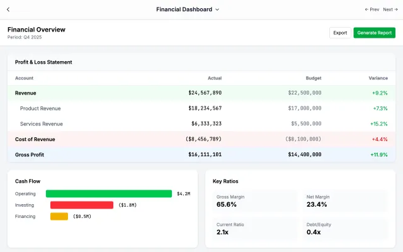Click the Budget column header

click(x=314, y=78)
